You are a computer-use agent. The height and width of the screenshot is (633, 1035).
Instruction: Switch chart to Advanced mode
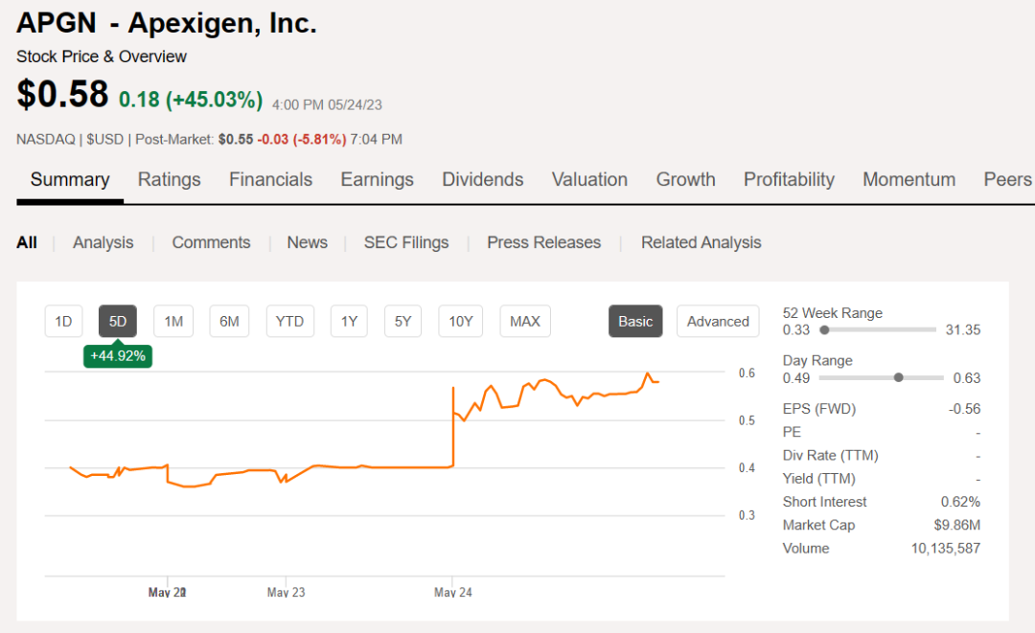tap(718, 321)
